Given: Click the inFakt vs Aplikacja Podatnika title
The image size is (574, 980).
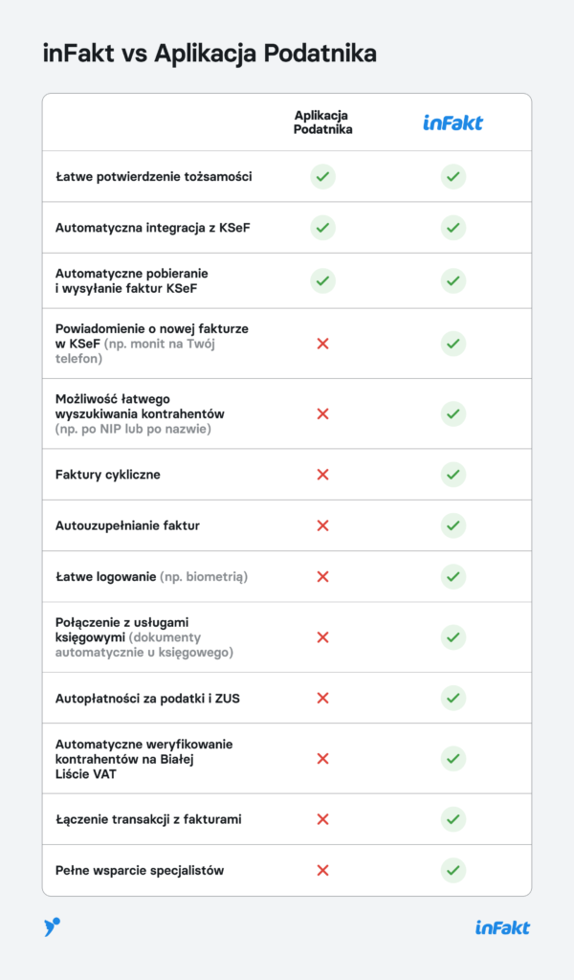Looking at the screenshot, I should (x=210, y=55).
